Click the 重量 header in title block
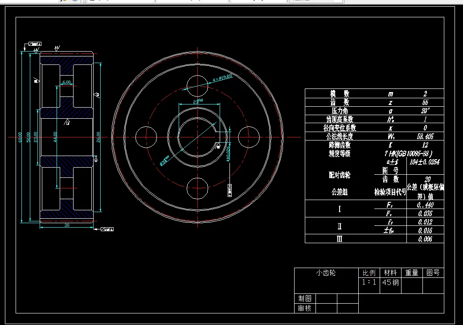 pos(412,273)
